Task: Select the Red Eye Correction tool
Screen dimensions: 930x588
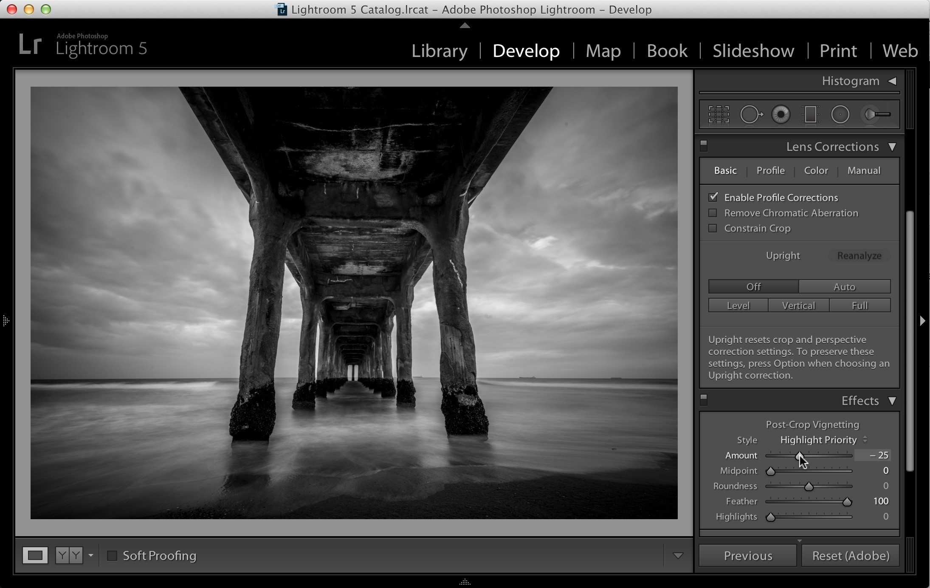Action: coord(781,115)
